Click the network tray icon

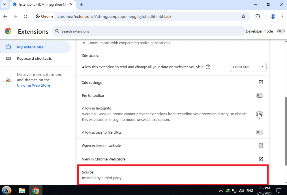pos(234,191)
